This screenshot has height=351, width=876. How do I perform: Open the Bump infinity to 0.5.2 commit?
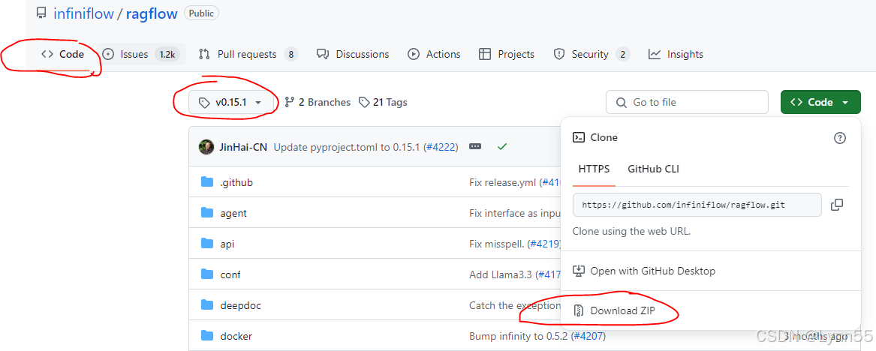(519, 336)
